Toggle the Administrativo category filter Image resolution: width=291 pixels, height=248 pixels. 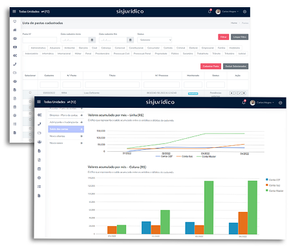(x=38, y=48)
